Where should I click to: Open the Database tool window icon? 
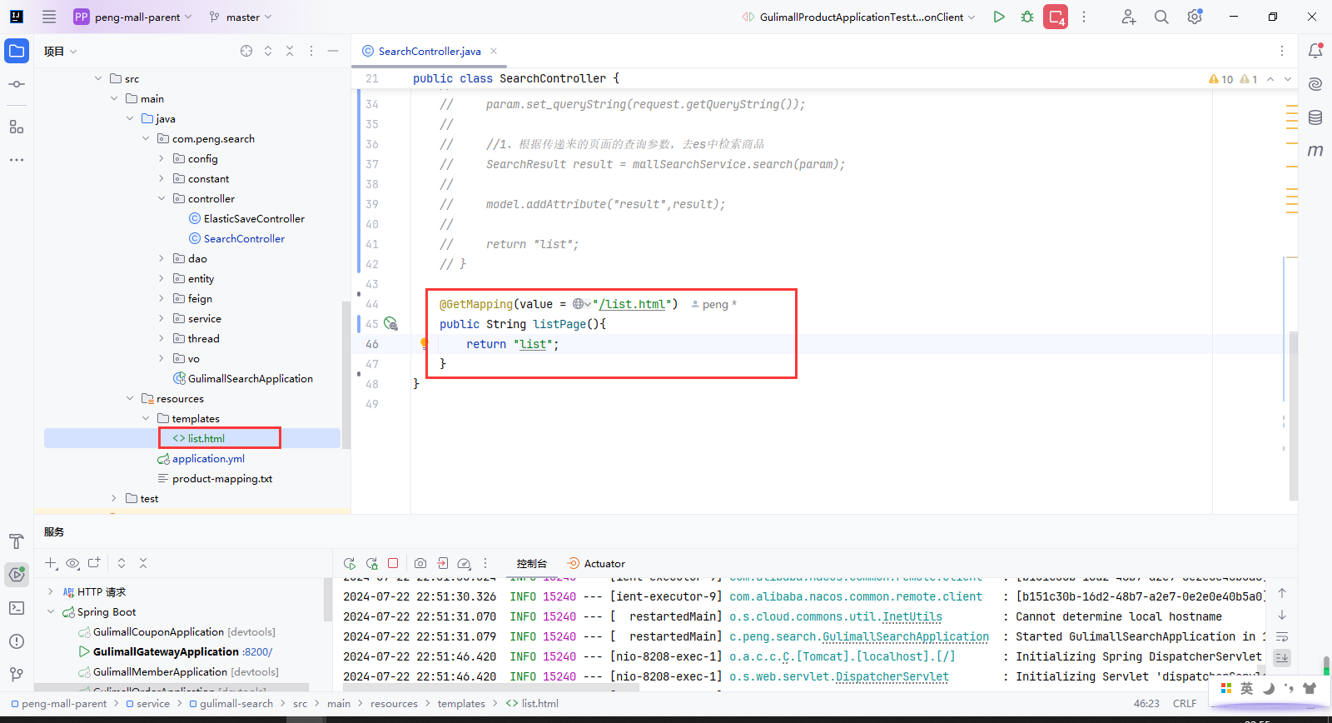tap(1315, 117)
